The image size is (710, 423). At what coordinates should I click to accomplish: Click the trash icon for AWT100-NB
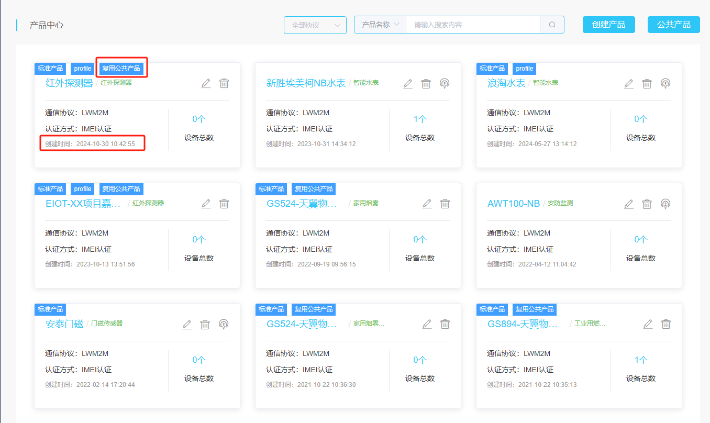[647, 204]
